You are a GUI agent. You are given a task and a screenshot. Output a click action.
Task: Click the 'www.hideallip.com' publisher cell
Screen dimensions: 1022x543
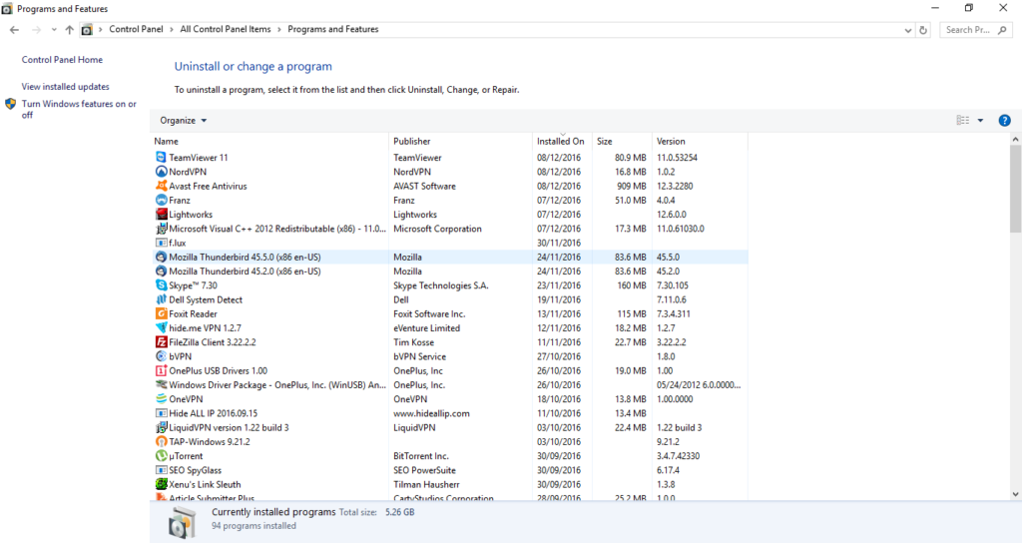[x=431, y=413]
